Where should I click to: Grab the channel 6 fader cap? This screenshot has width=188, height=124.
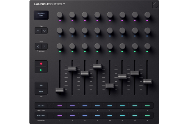pyautogui.click(x=122, y=76)
